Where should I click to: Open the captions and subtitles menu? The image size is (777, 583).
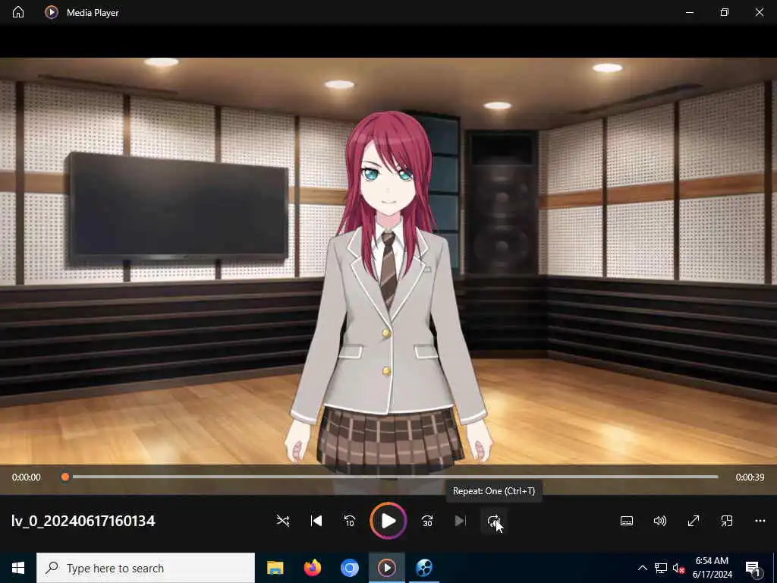[x=627, y=521]
